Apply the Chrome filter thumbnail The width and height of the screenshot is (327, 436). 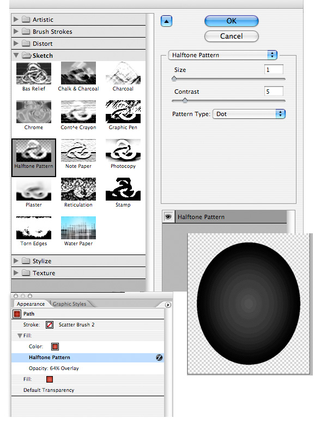[34, 112]
